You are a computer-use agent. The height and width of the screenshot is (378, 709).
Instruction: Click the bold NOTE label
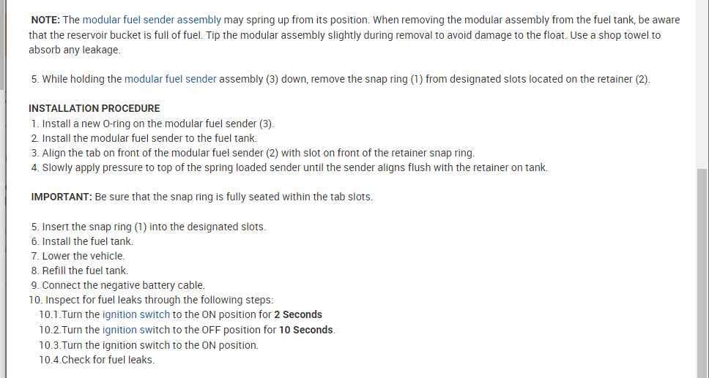46,20
